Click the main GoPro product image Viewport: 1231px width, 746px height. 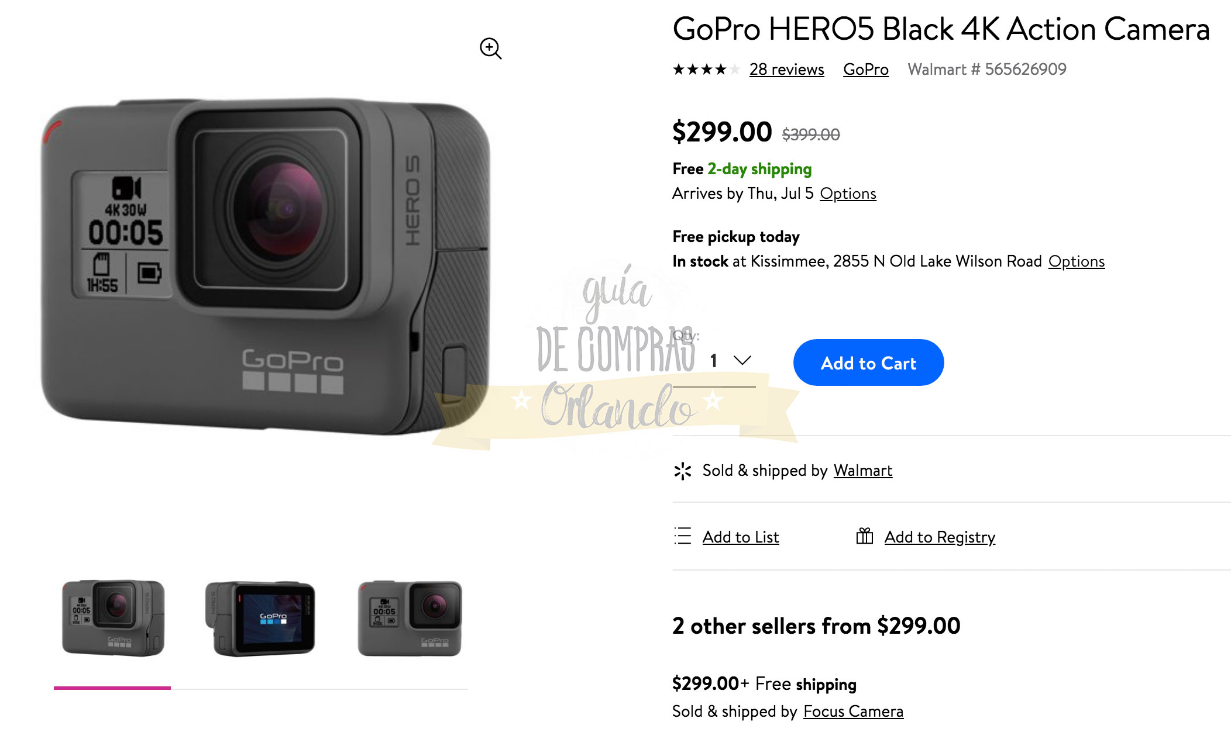click(266, 267)
